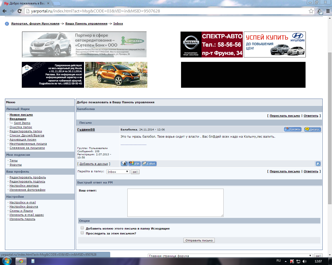332x265 pixels.
Task: Bookmark page with the star icon
Action: 311,11
